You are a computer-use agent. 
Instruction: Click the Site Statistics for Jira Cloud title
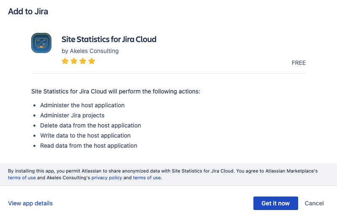109,40
